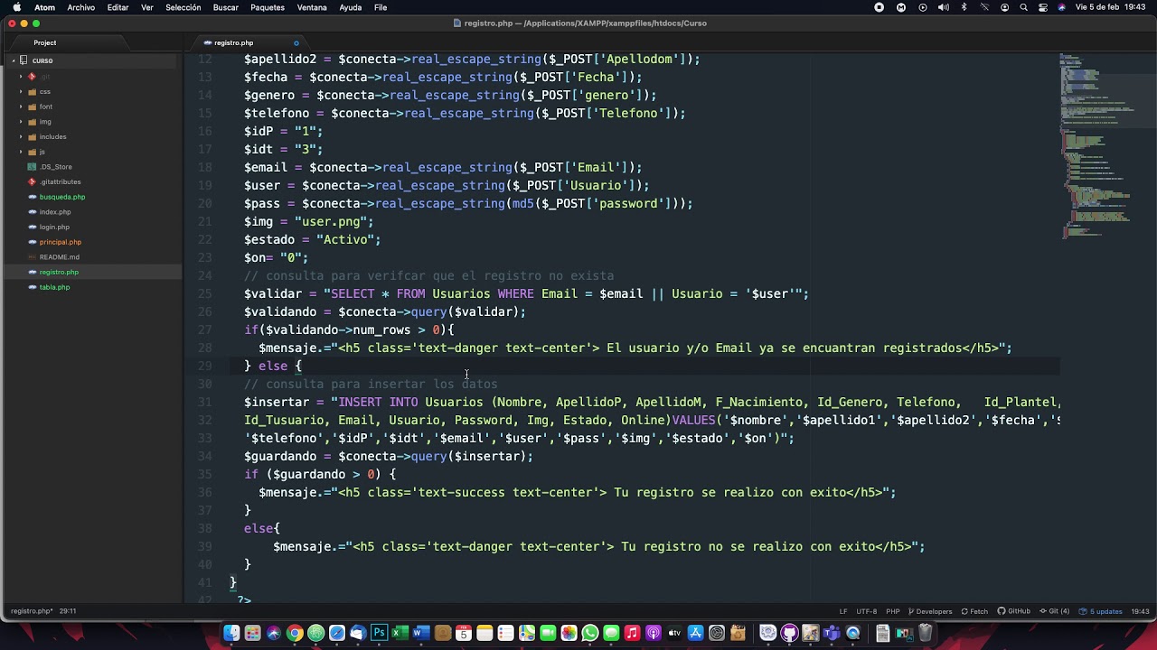1157x650 pixels.
Task: Open App Store from the dock
Action: click(695, 634)
